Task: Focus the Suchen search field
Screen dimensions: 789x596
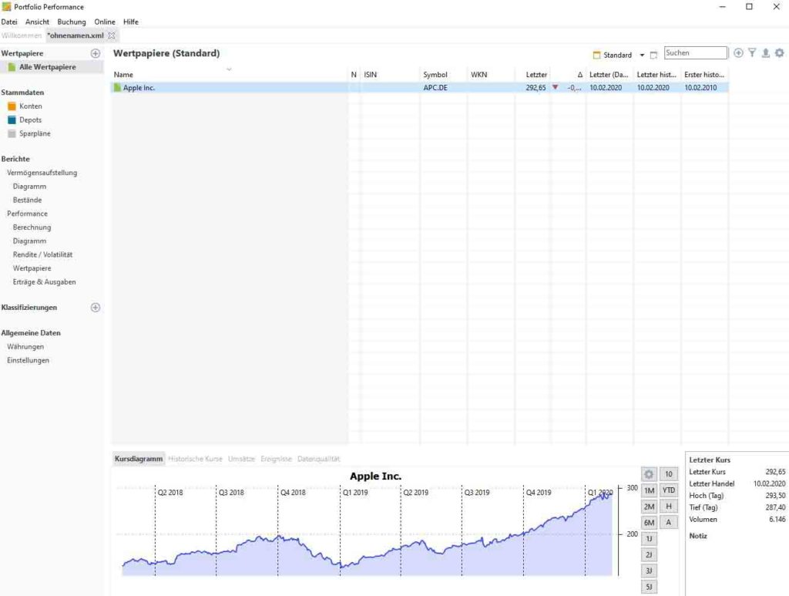Action: [696, 53]
